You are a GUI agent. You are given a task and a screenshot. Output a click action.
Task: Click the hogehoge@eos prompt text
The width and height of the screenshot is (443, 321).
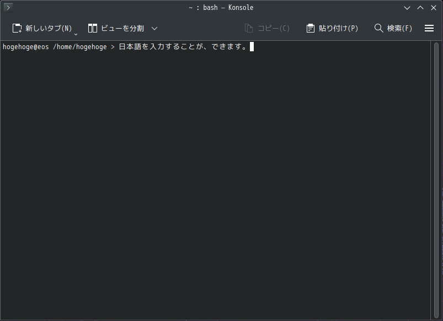tap(26, 47)
